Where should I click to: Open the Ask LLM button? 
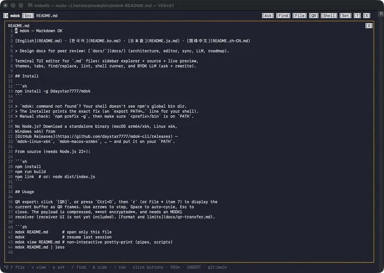(x=268, y=16)
